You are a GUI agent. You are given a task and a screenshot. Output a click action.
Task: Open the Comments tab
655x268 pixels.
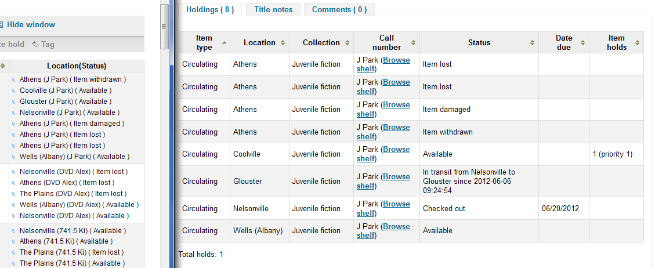pyautogui.click(x=339, y=9)
